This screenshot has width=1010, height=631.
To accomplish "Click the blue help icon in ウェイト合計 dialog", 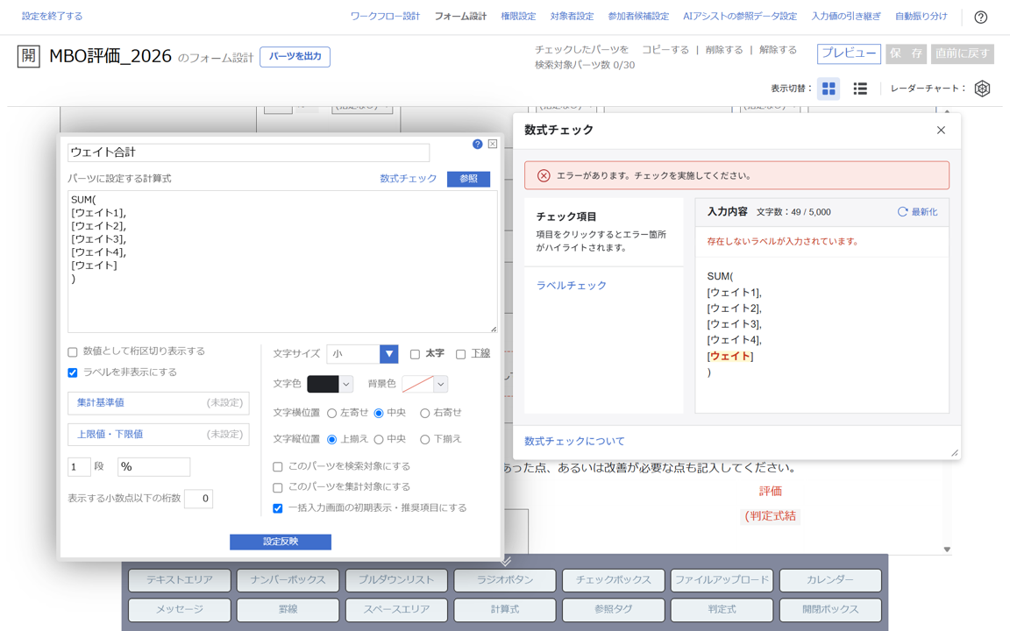I will (x=477, y=145).
